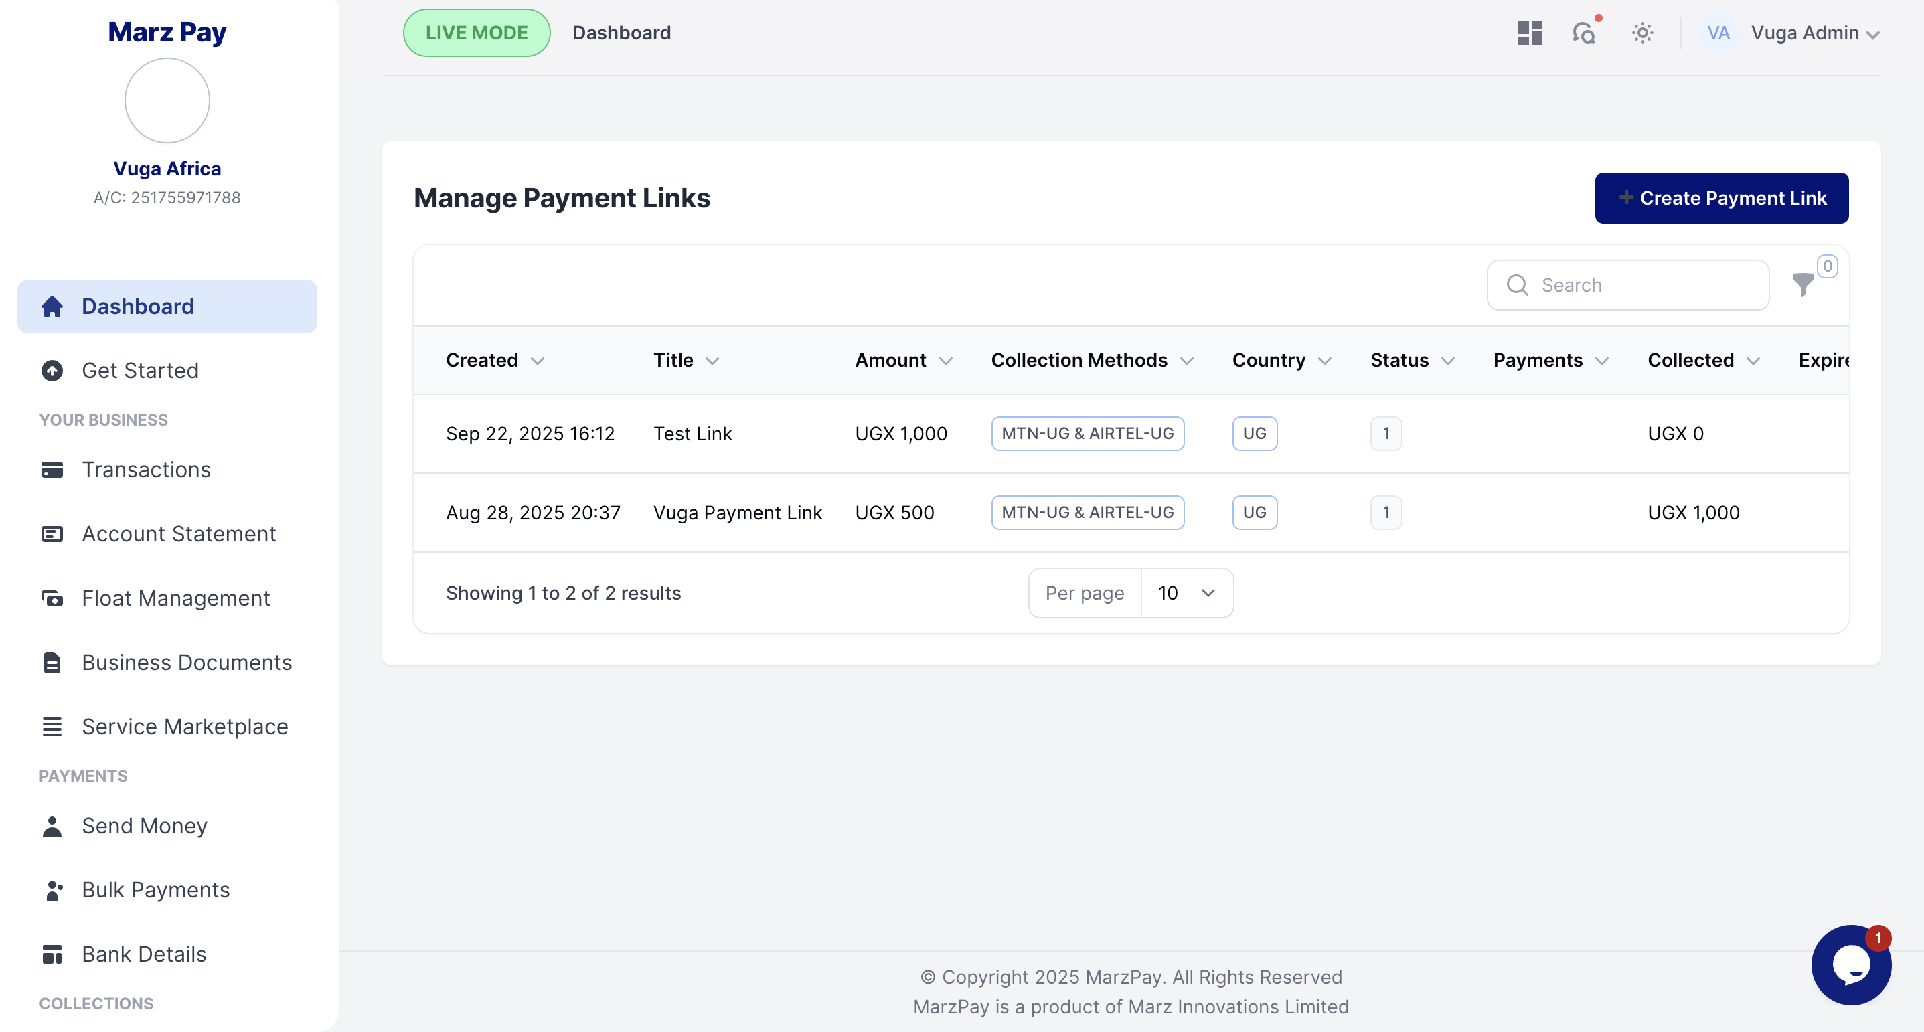
Task: Click account number A/C: 251755971788
Action: point(167,198)
